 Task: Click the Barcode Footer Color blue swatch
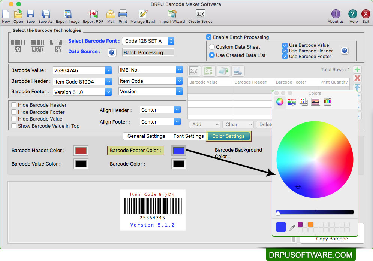[179, 151]
